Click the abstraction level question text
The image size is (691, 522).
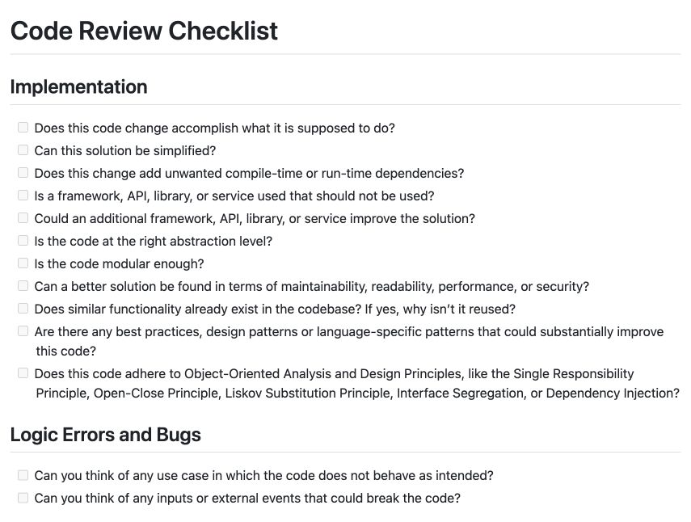[154, 241]
